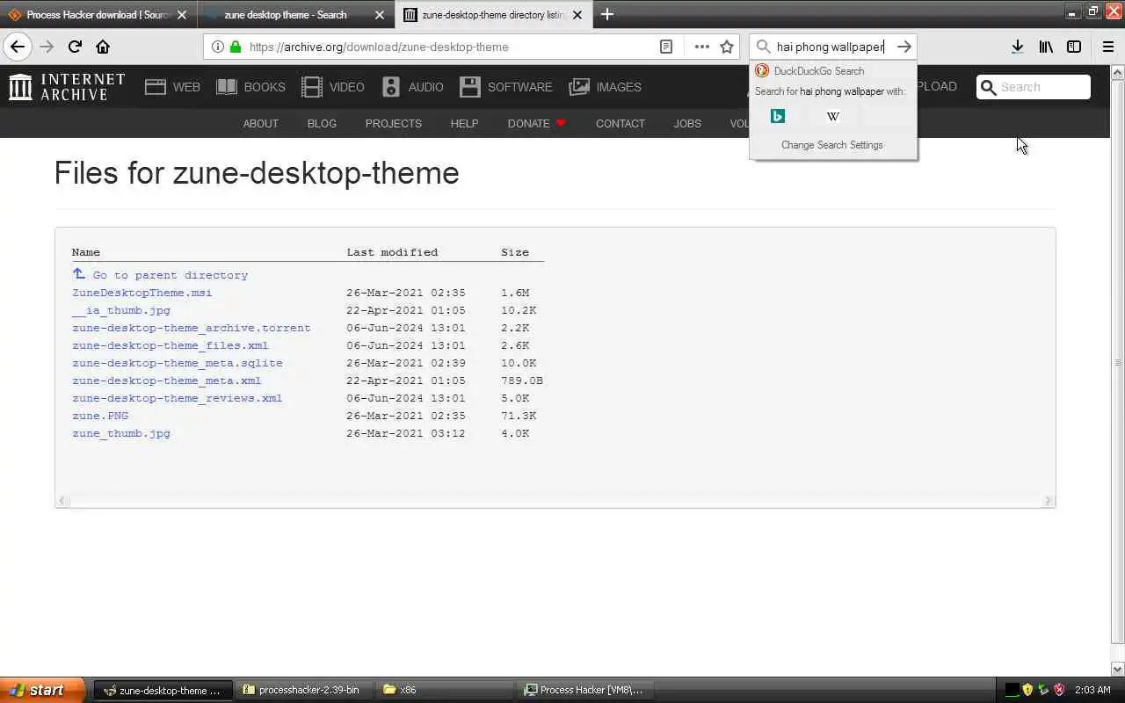Toggle the sidebar icon
The width and height of the screenshot is (1125, 703).
[x=1074, y=47]
